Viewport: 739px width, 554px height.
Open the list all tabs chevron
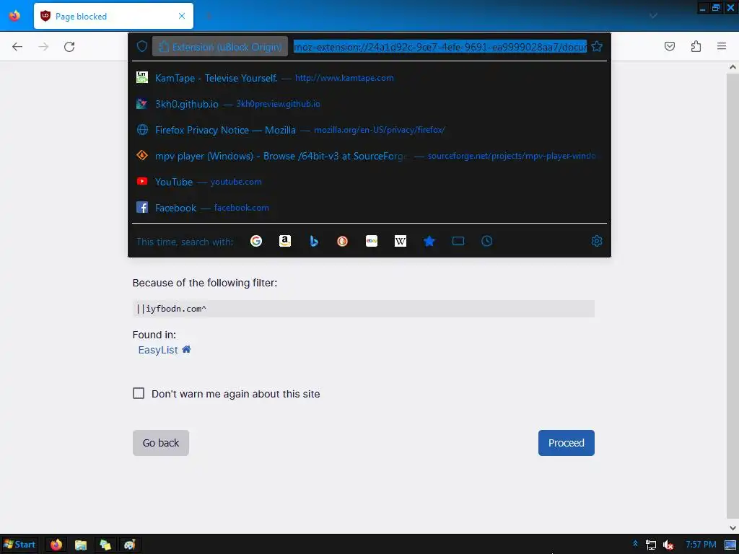coord(653,16)
